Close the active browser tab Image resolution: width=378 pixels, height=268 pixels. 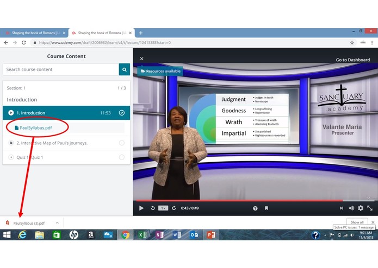point(131,33)
